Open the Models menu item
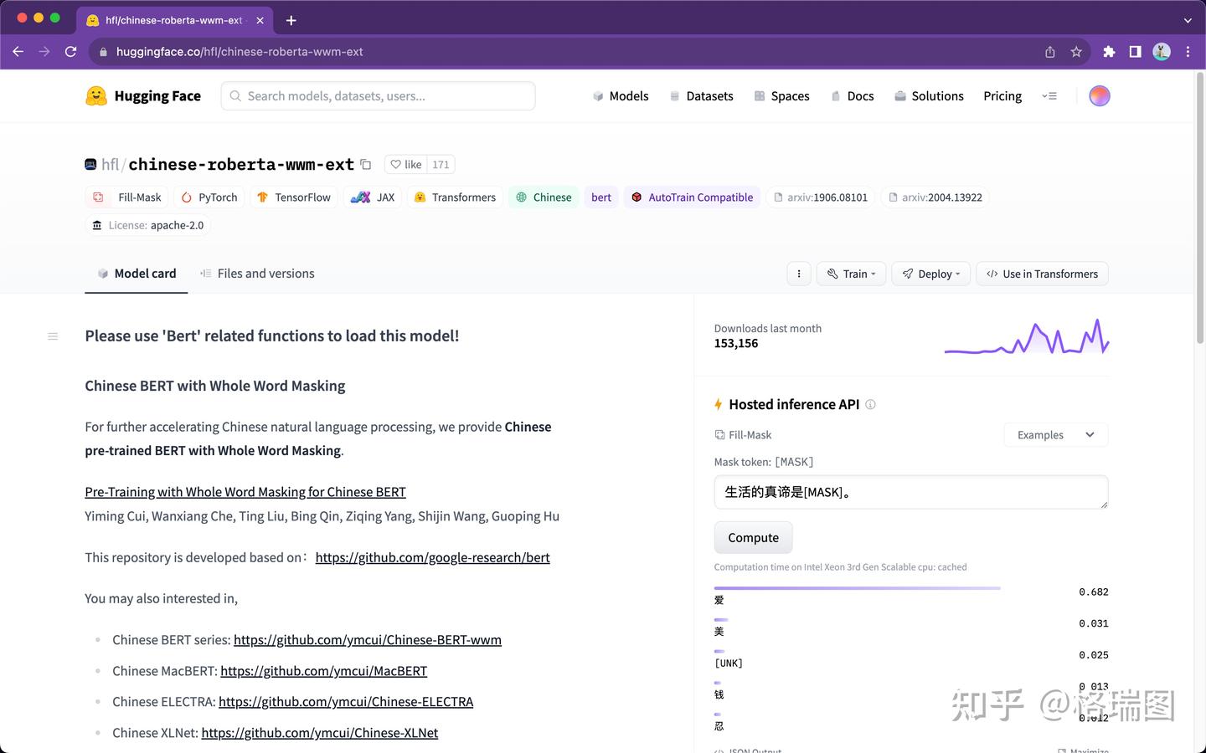This screenshot has width=1206, height=753. click(621, 96)
